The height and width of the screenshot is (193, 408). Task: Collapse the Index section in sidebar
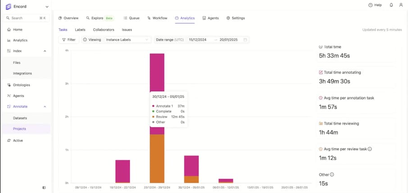[x=45, y=51]
